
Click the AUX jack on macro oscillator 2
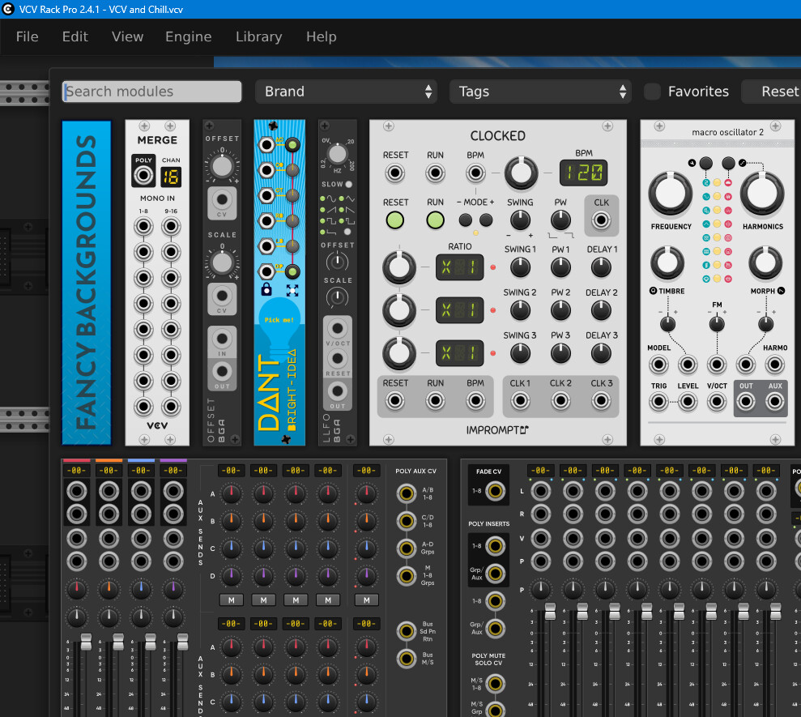click(x=775, y=402)
